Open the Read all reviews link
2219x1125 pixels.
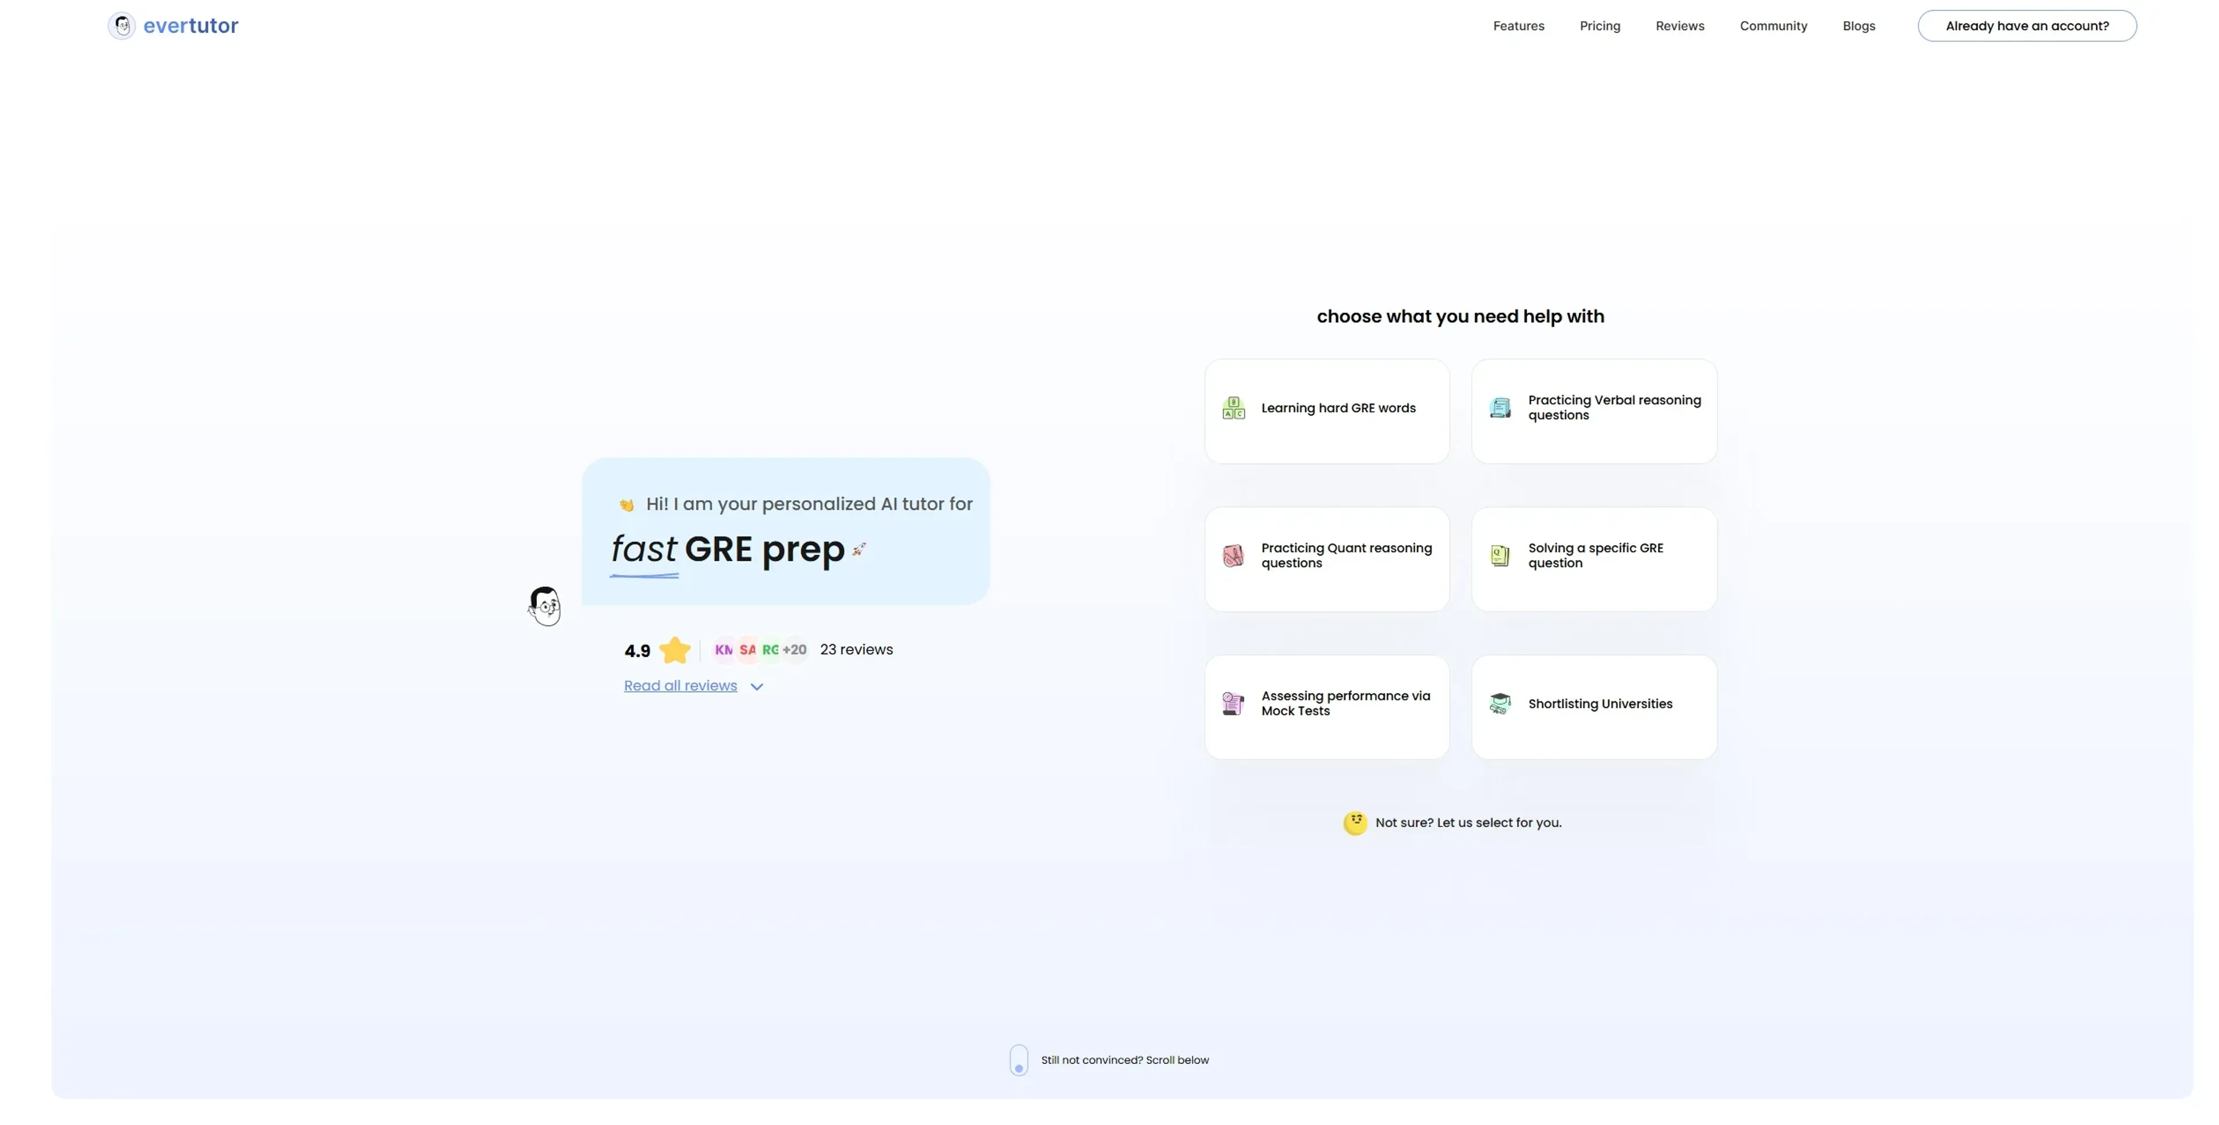pos(680,686)
